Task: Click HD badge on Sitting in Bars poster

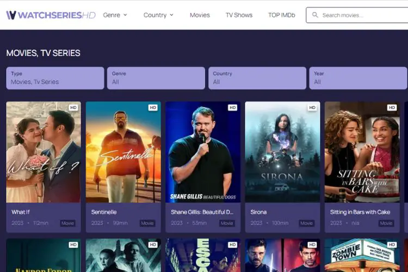Action: [392, 107]
